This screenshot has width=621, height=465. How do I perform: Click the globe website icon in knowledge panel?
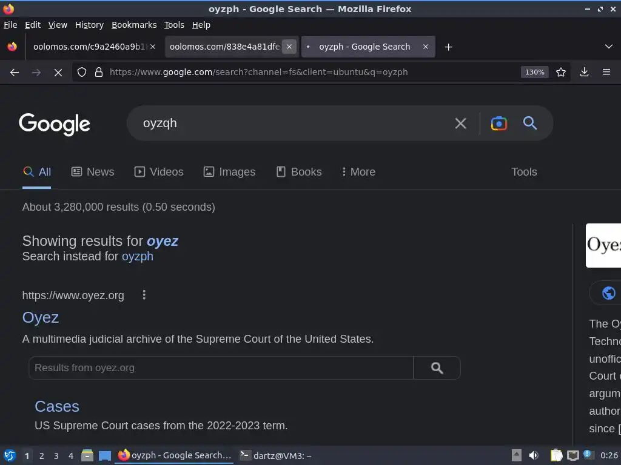pyautogui.click(x=609, y=293)
